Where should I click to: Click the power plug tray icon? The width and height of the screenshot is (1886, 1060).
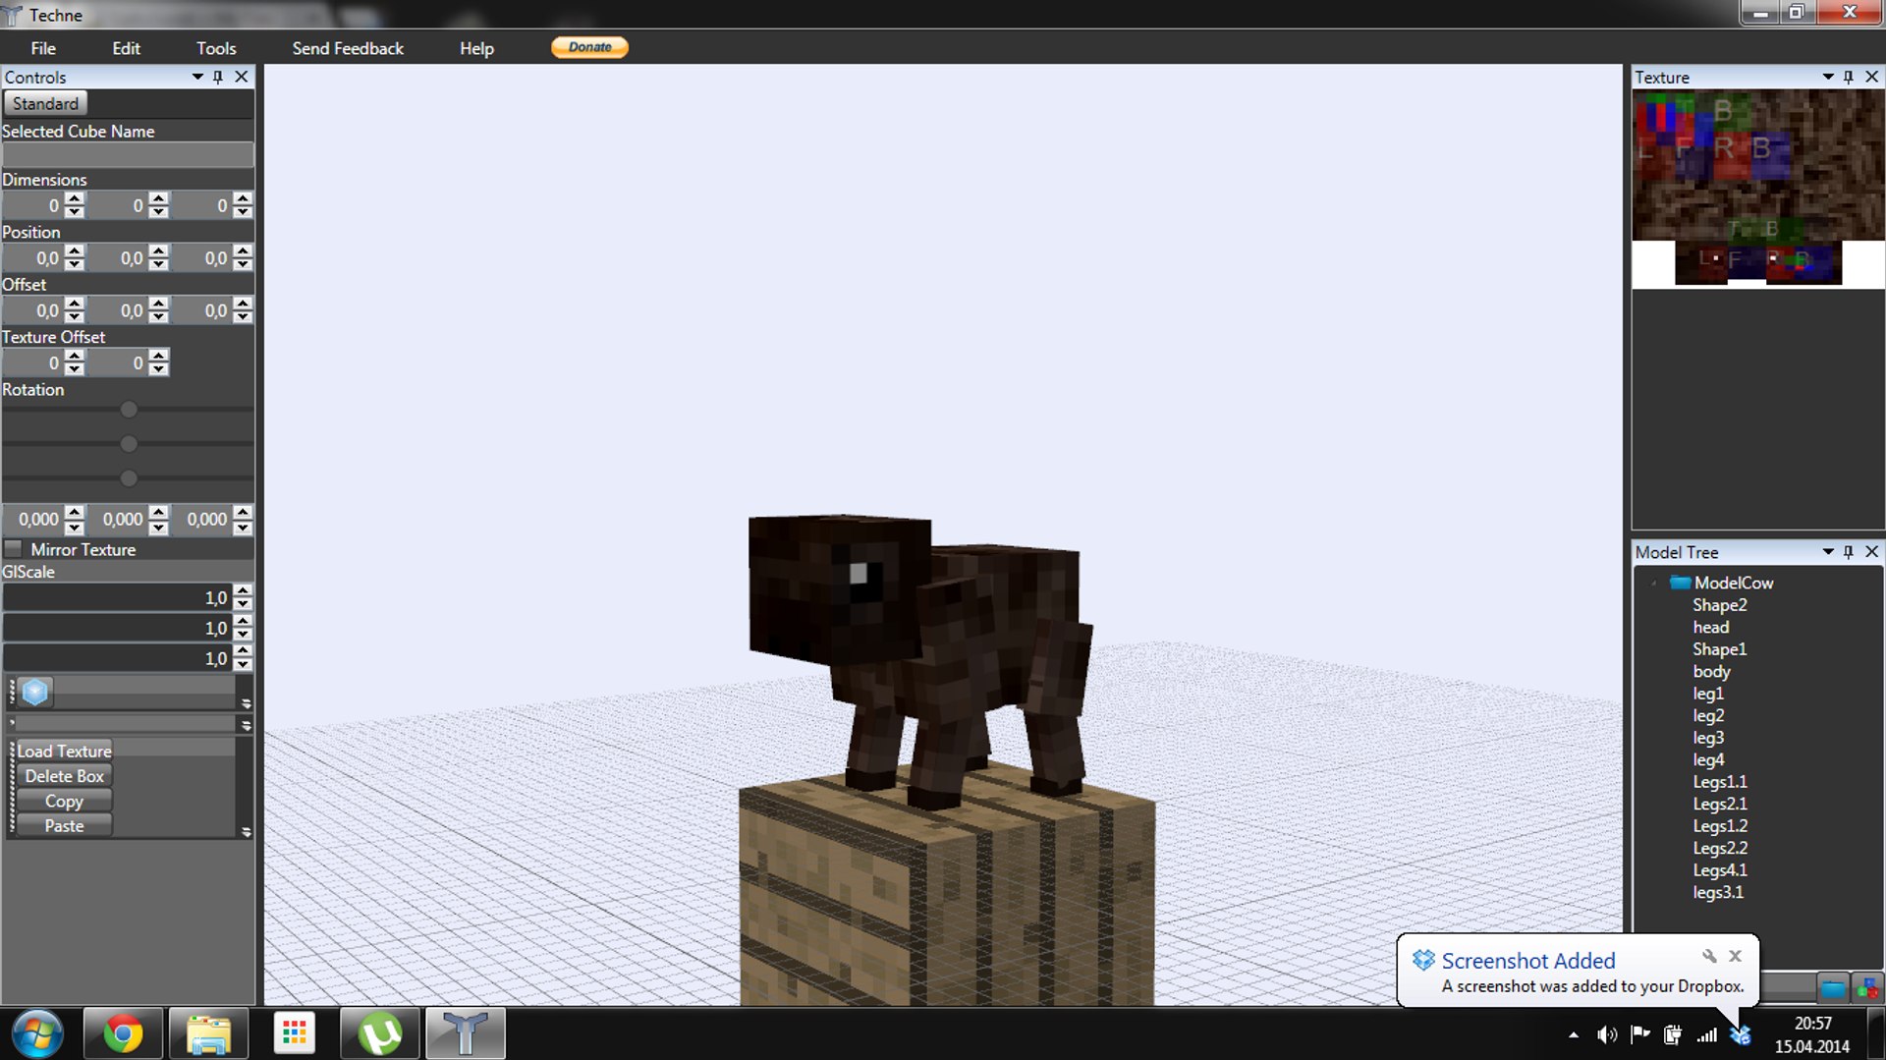click(1673, 1034)
